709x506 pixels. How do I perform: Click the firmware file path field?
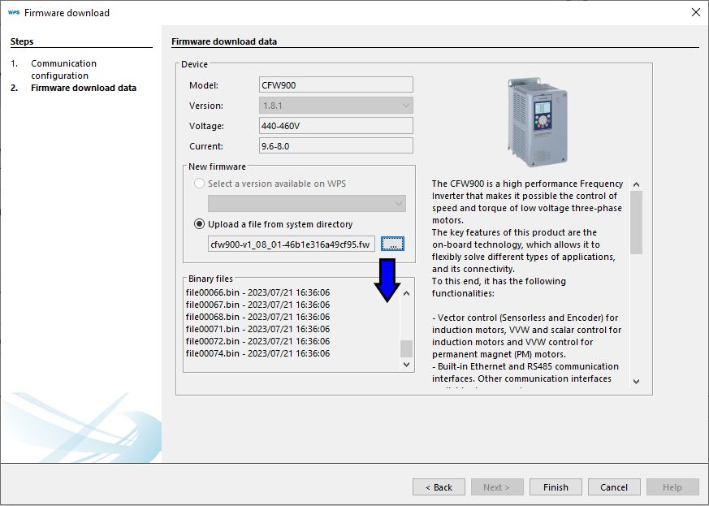click(x=291, y=244)
